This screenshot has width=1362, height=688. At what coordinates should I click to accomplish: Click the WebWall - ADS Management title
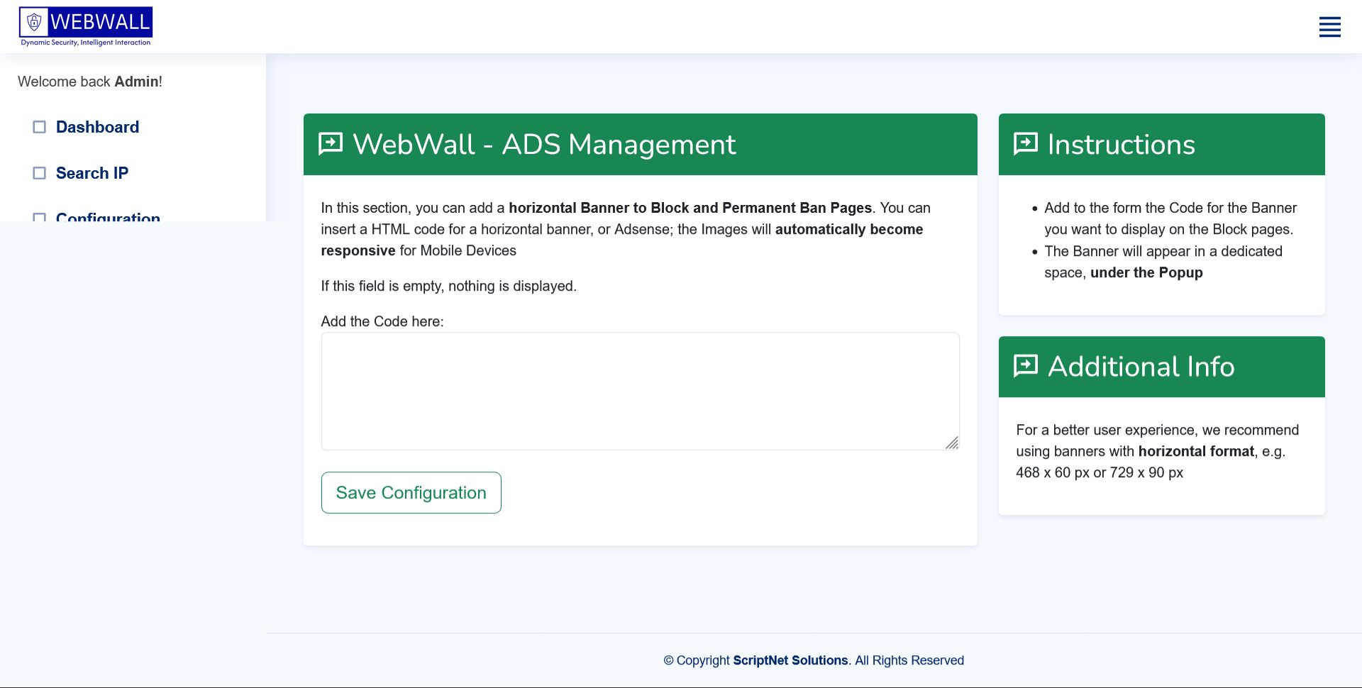pyautogui.click(x=544, y=145)
